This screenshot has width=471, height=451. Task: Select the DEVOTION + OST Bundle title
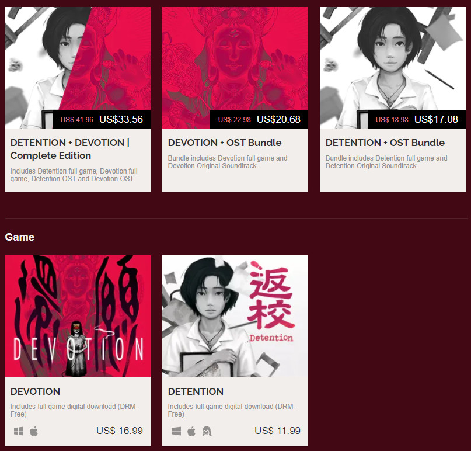pyautogui.click(x=225, y=143)
